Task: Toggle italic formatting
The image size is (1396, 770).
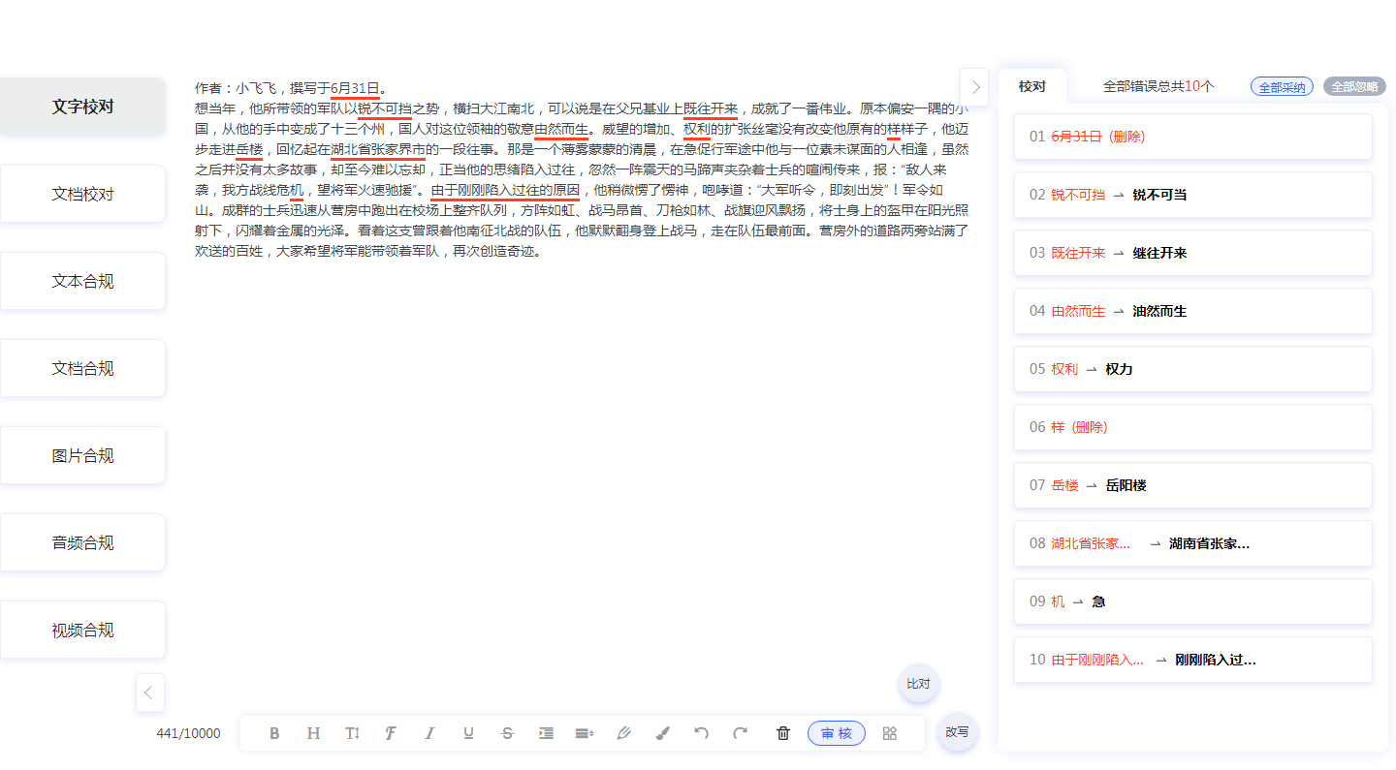Action: pos(429,733)
